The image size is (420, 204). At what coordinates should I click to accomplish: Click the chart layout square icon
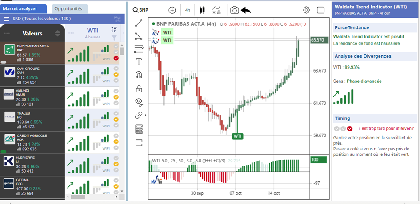320,10
